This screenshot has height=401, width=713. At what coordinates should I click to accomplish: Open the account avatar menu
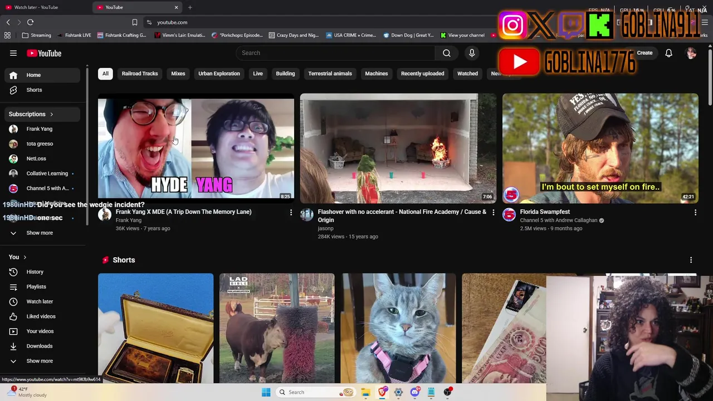tap(691, 53)
